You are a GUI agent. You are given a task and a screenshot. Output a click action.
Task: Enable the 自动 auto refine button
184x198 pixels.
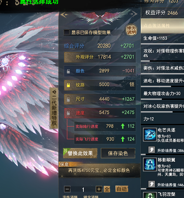click(122, 189)
